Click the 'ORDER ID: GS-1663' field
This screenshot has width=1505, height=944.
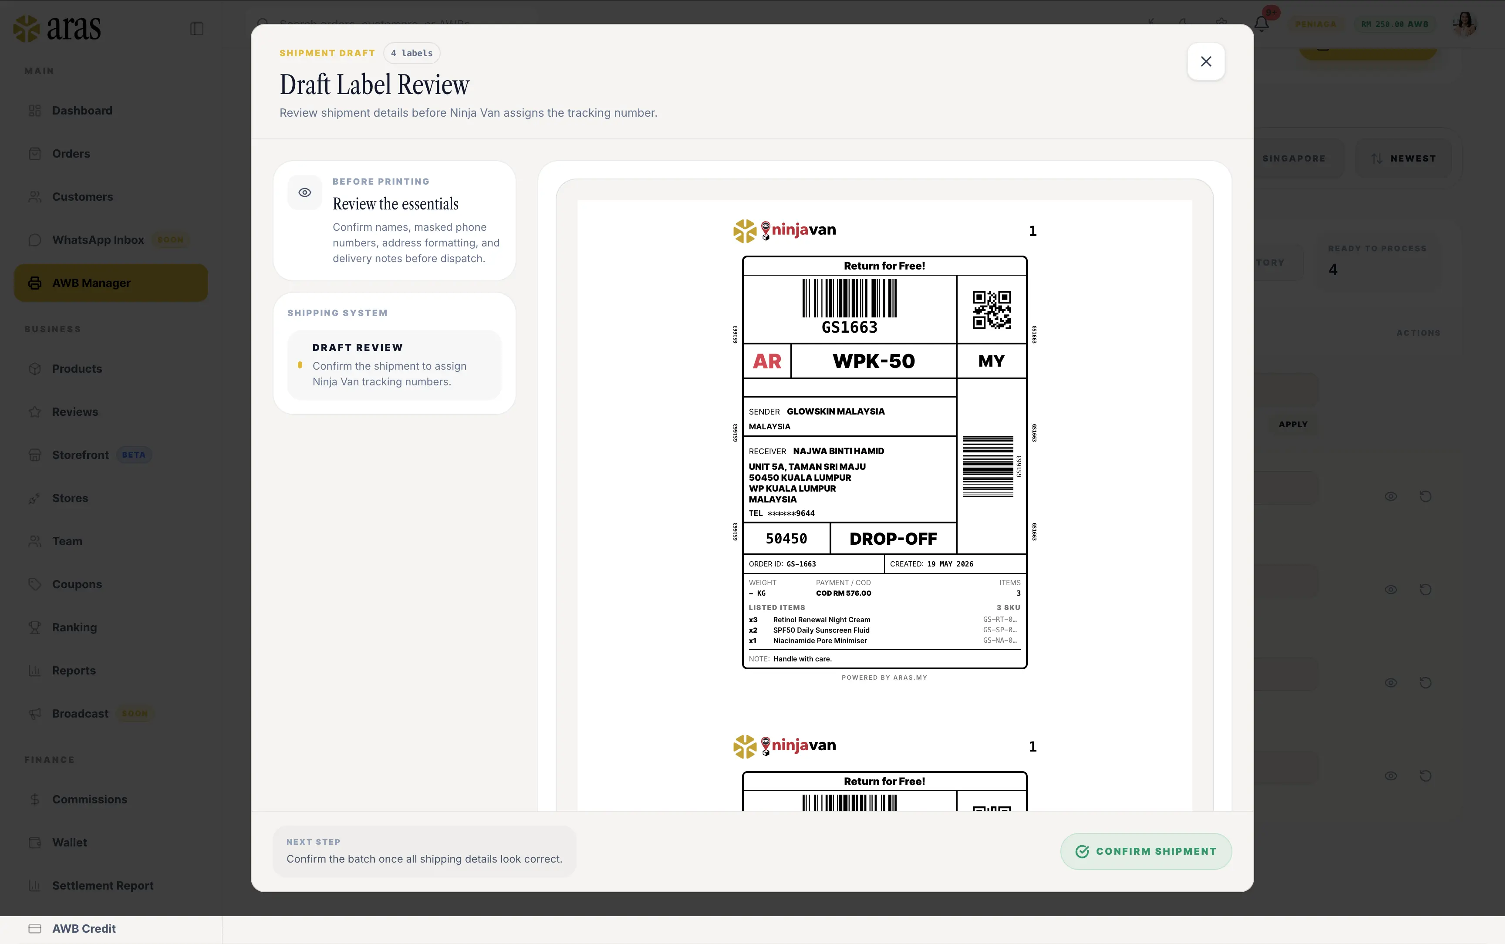(x=782, y=564)
